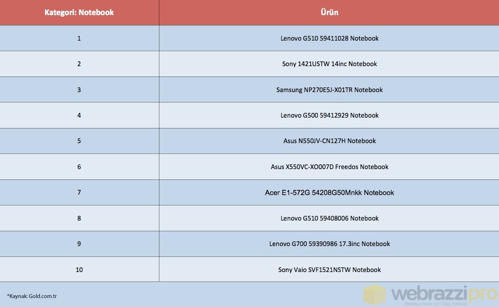Select Asus X550VC-XO007D Freedos Notebook text

(329, 167)
